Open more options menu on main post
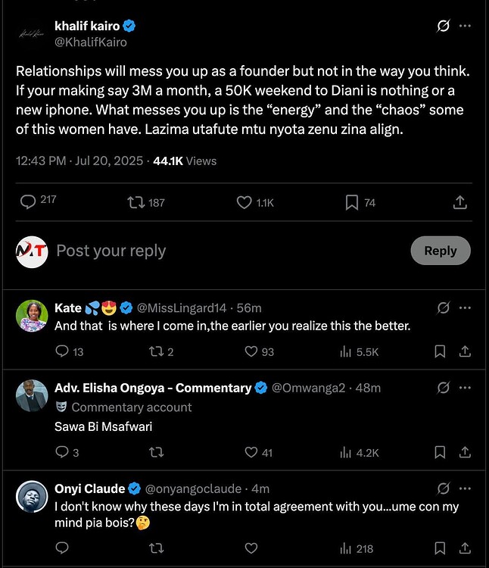This screenshot has height=568, width=489. click(x=466, y=26)
